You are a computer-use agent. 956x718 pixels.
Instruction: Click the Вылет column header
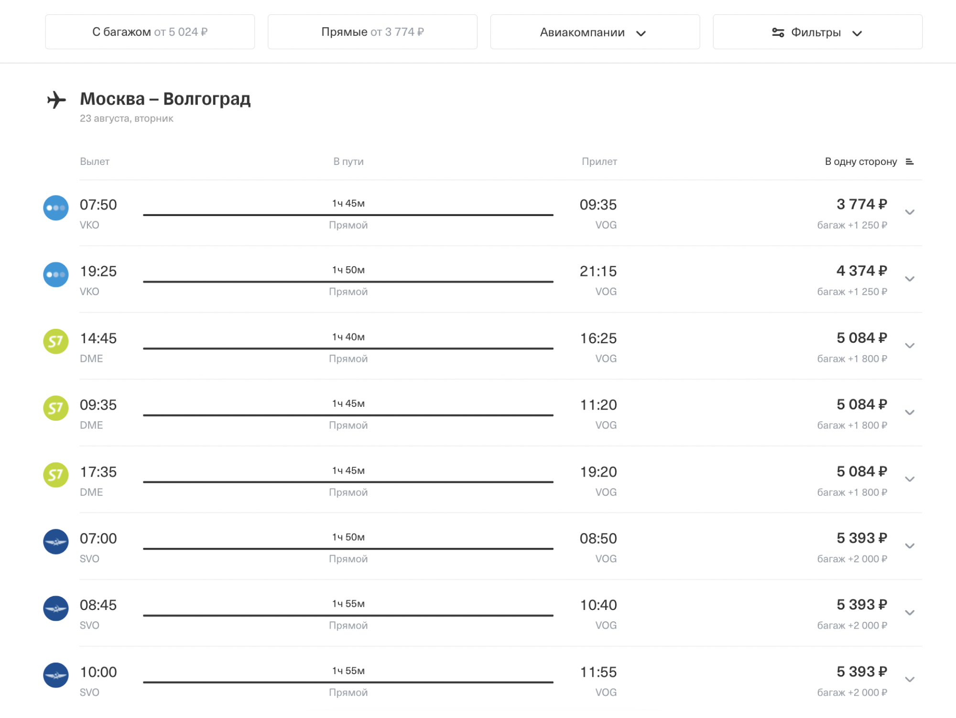click(95, 162)
